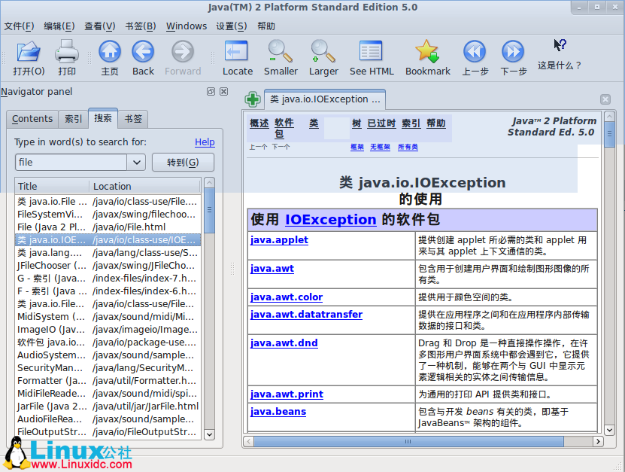Click Previous step (上一步) icon
625x472 pixels.
coord(475,51)
